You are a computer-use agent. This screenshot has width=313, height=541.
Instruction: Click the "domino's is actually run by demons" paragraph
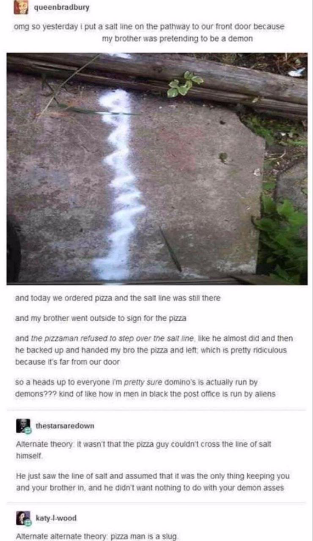[x=145, y=388]
